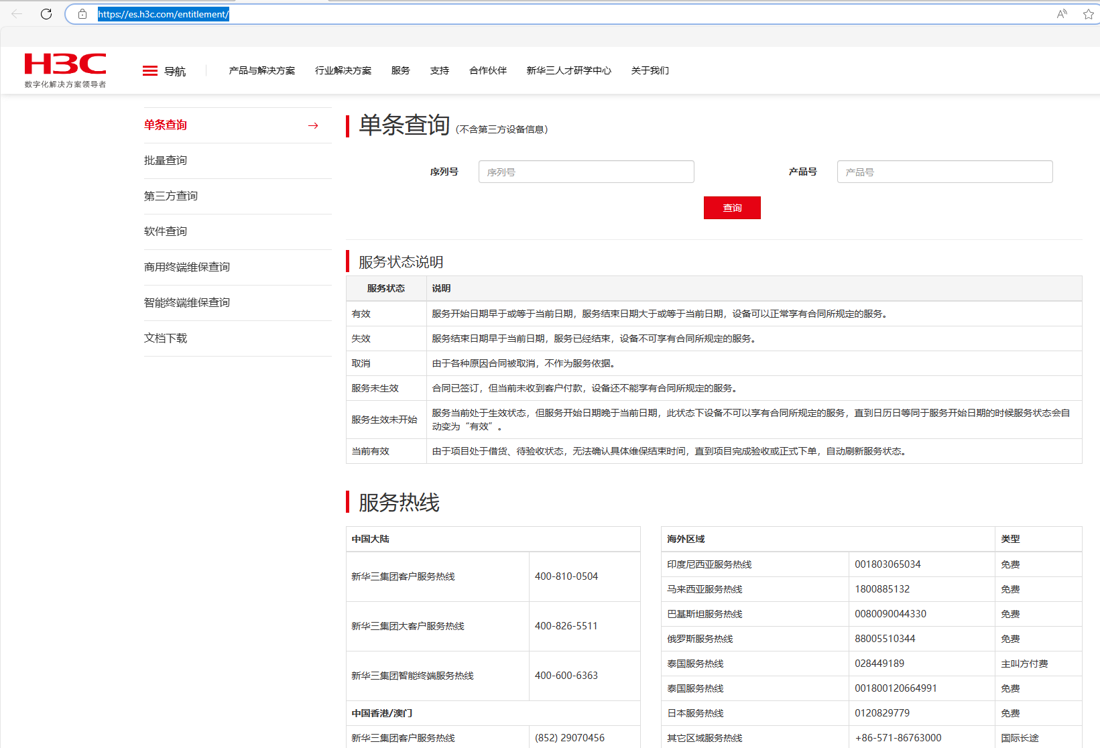The height and width of the screenshot is (748, 1100).
Task: Open the 服务 top menu item
Action: pyautogui.click(x=400, y=70)
